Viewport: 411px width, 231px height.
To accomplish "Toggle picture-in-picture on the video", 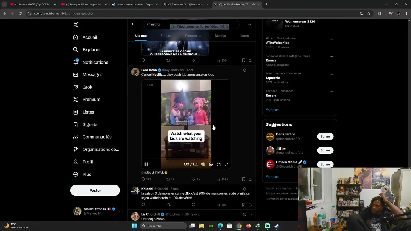I will click(x=218, y=164).
